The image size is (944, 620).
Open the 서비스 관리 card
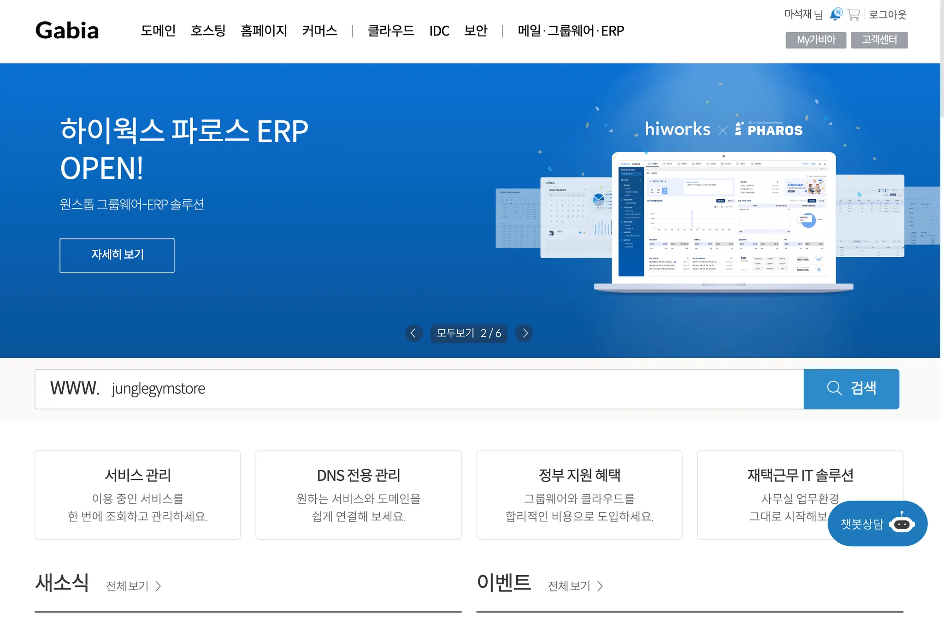pyautogui.click(x=137, y=495)
